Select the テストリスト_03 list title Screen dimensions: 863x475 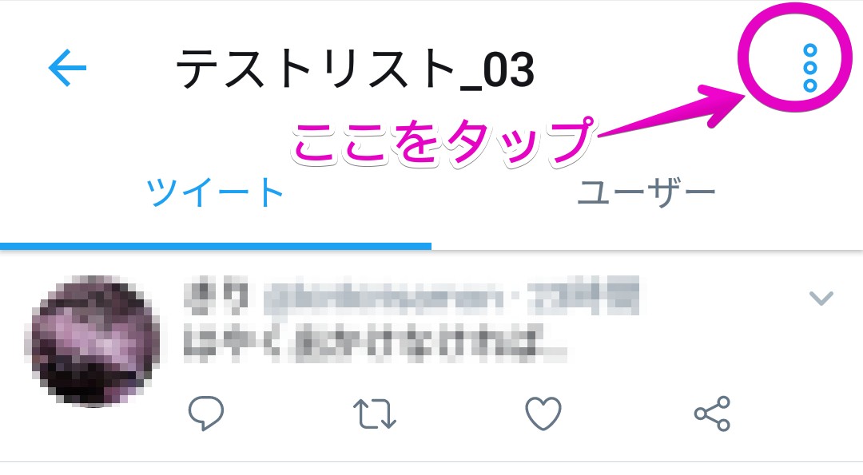tap(356, 69)
